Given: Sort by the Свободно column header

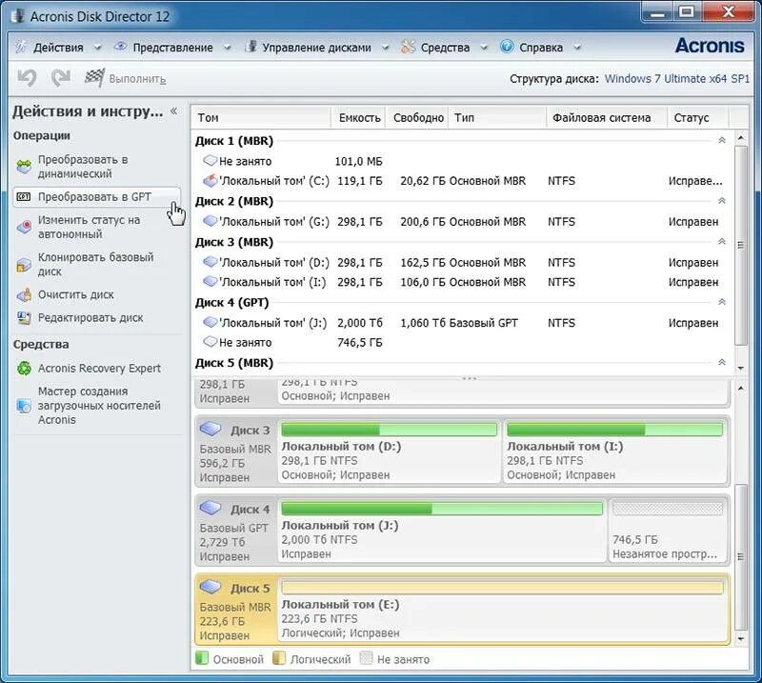Looking at the screenshot, I should 417,117.
